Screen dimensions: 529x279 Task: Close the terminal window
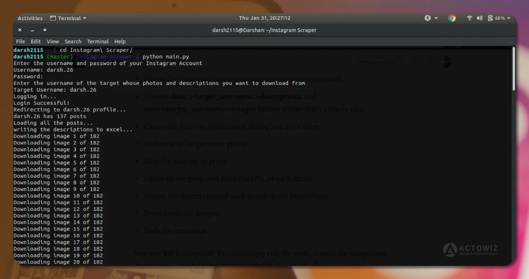click(x=20, y=30)
